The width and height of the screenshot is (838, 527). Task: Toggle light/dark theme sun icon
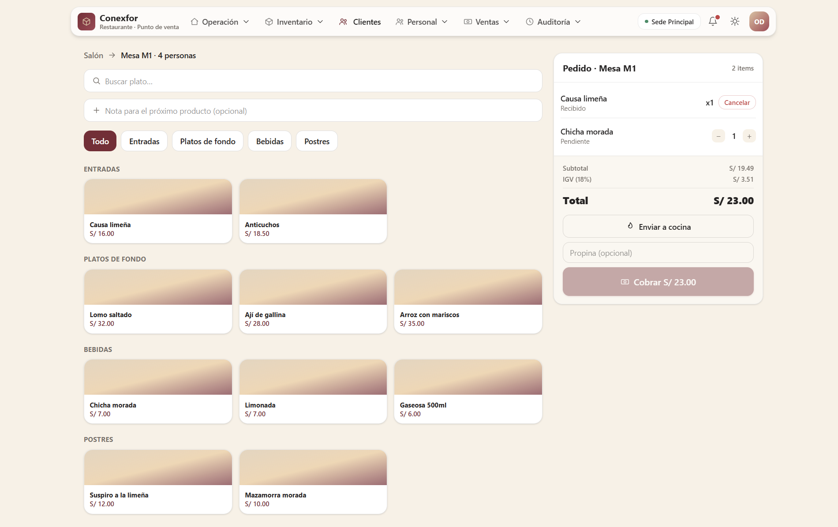pyautogui.click(x=735, y=22)
